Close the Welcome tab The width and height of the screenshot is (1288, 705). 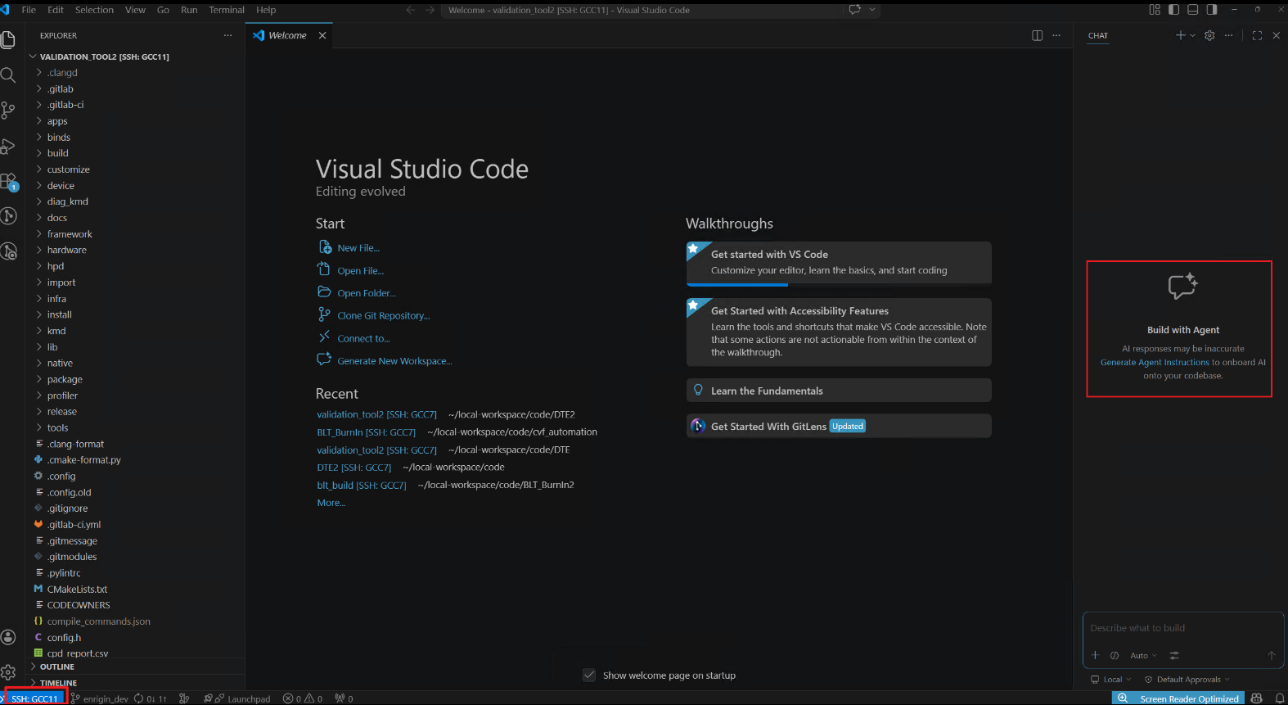point(322,35)
